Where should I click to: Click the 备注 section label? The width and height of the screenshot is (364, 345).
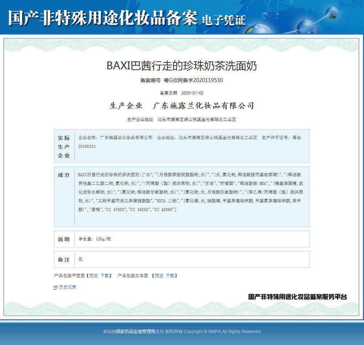[x=64, y=260]
